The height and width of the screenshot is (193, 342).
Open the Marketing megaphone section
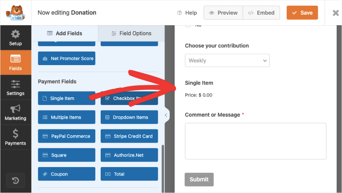[x=16, y=112]
